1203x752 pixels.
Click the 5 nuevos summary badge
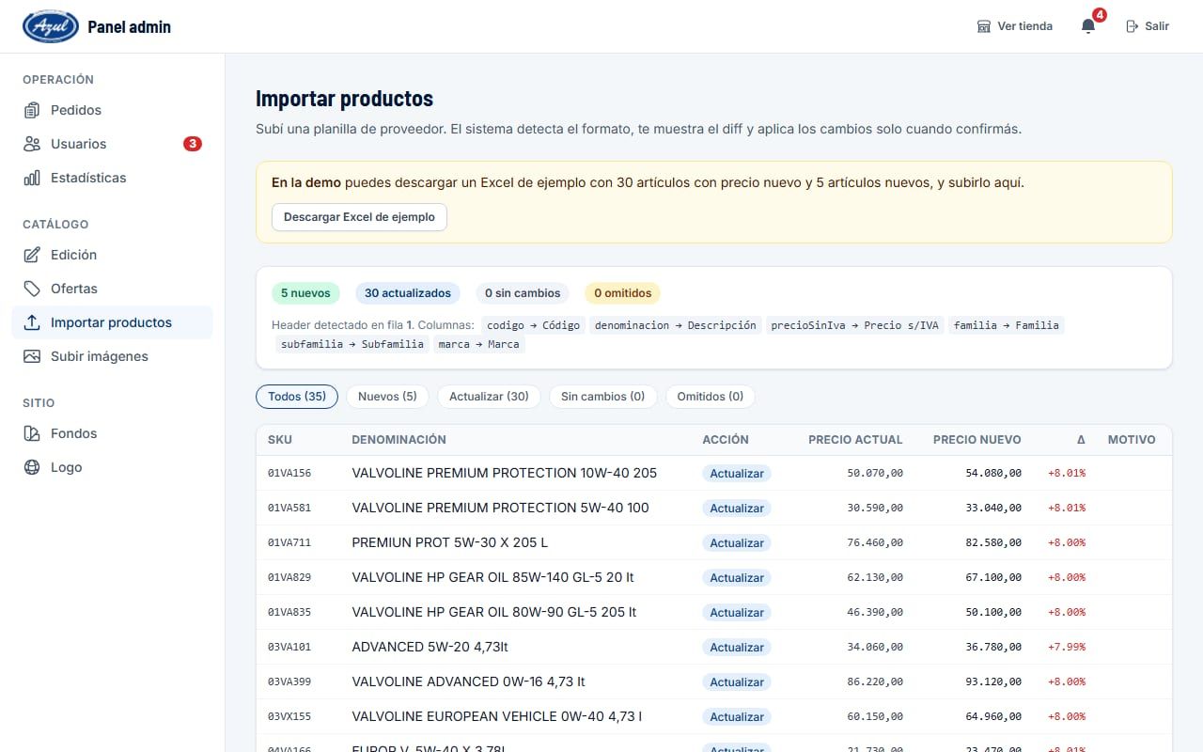point(305,293)
